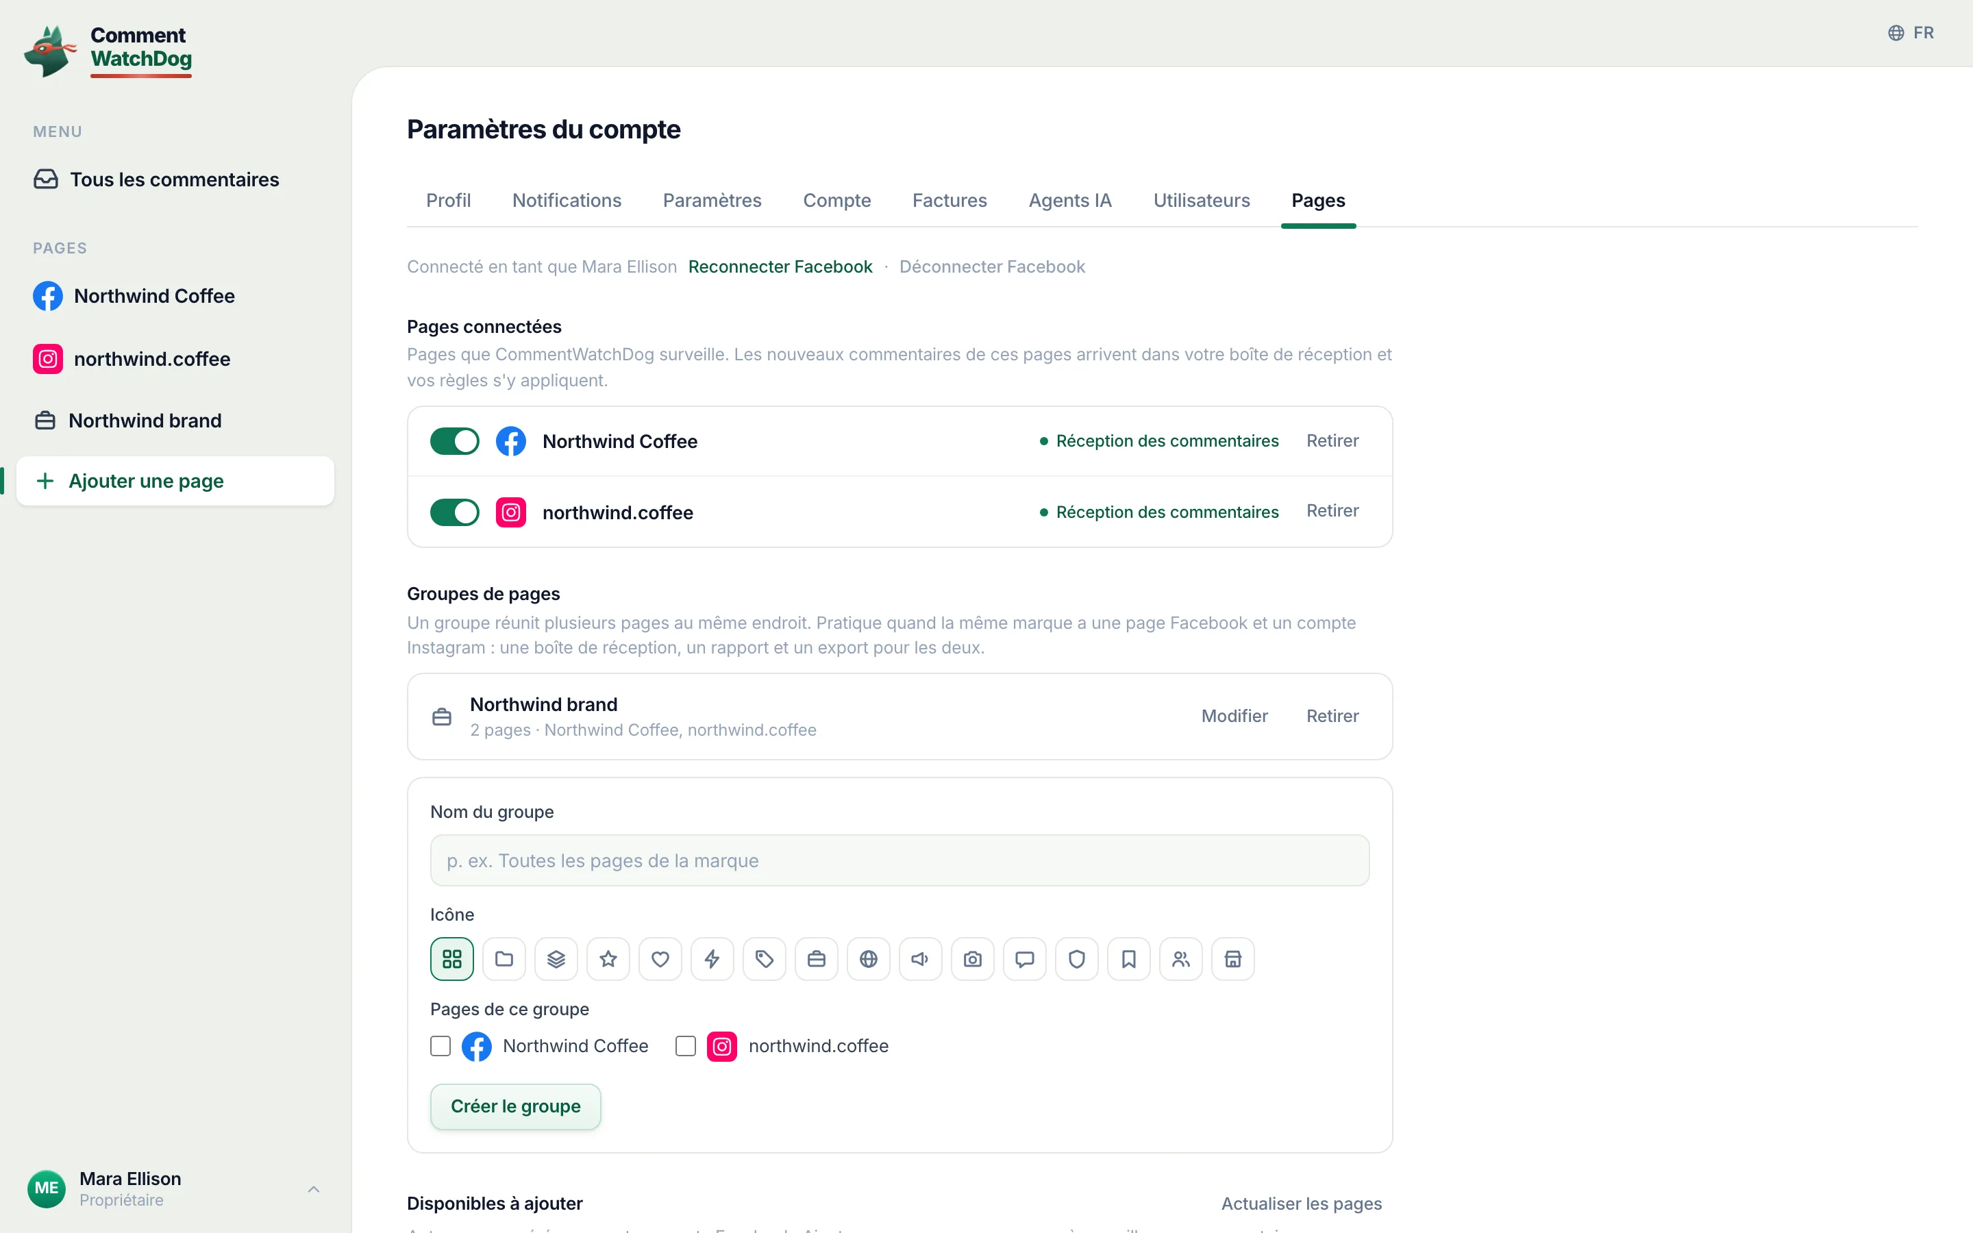Screen dimensions: 1973x1233
Task: Pick the star icon for the group
Action: pyautogui.click(x=608, y=959)
